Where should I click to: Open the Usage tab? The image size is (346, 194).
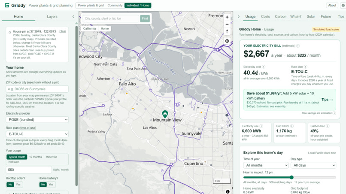point(250,17)
